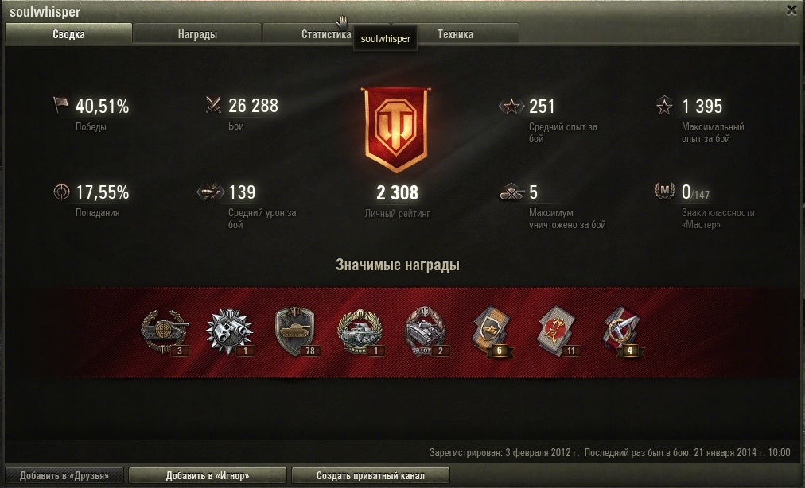The width and height of the screenshot is (805, 488).
Task: Click Создать приватный канал button
Action: pos(370,476)
